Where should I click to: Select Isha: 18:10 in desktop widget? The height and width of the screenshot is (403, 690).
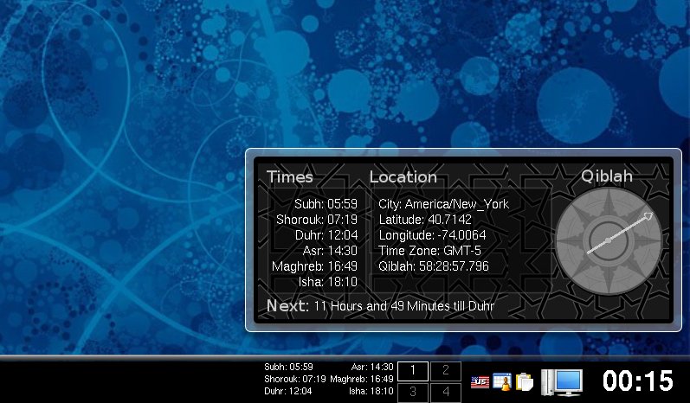tap(328, 282)
